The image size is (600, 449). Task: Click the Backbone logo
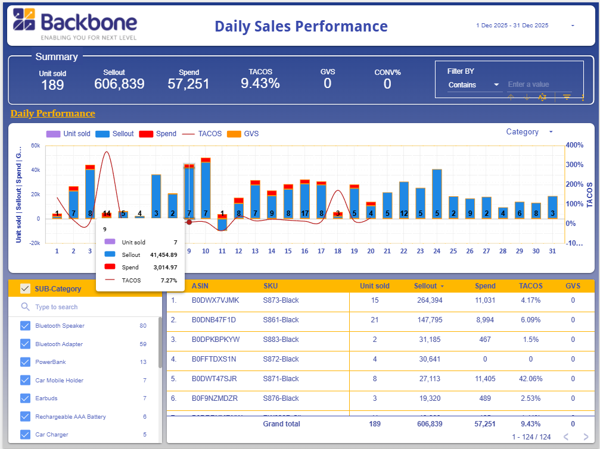75,25
